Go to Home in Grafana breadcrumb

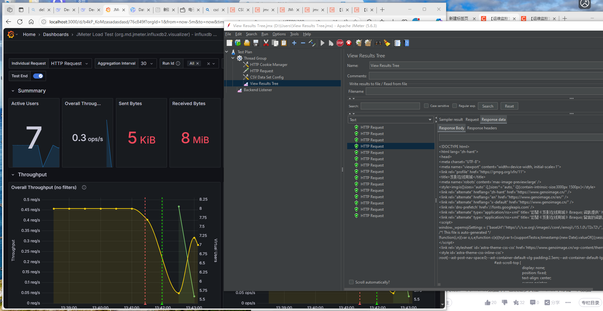click(29, 34)
